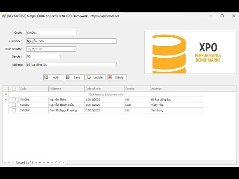The width and height of the screenshot is (239, 179).
Task: Minimize the application window
Action: [211, 16]
